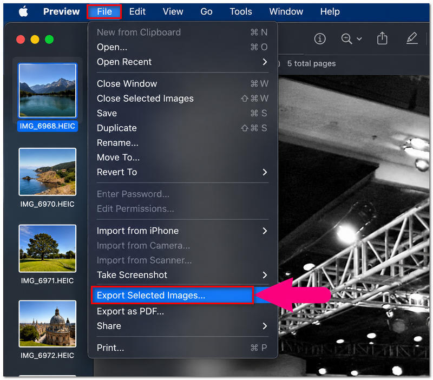Open the zoom dropdown chevron
This screenshot has height=380, width=433.
coord(359,39)
